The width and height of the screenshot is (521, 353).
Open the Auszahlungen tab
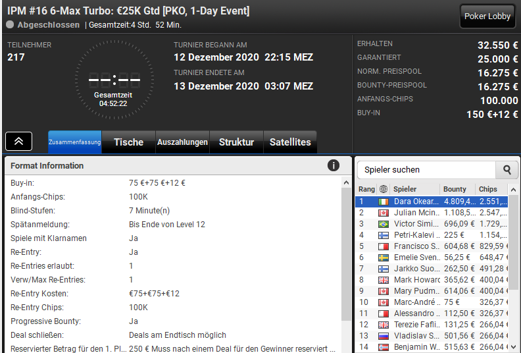pyautogui.click(x=182, y=142)
